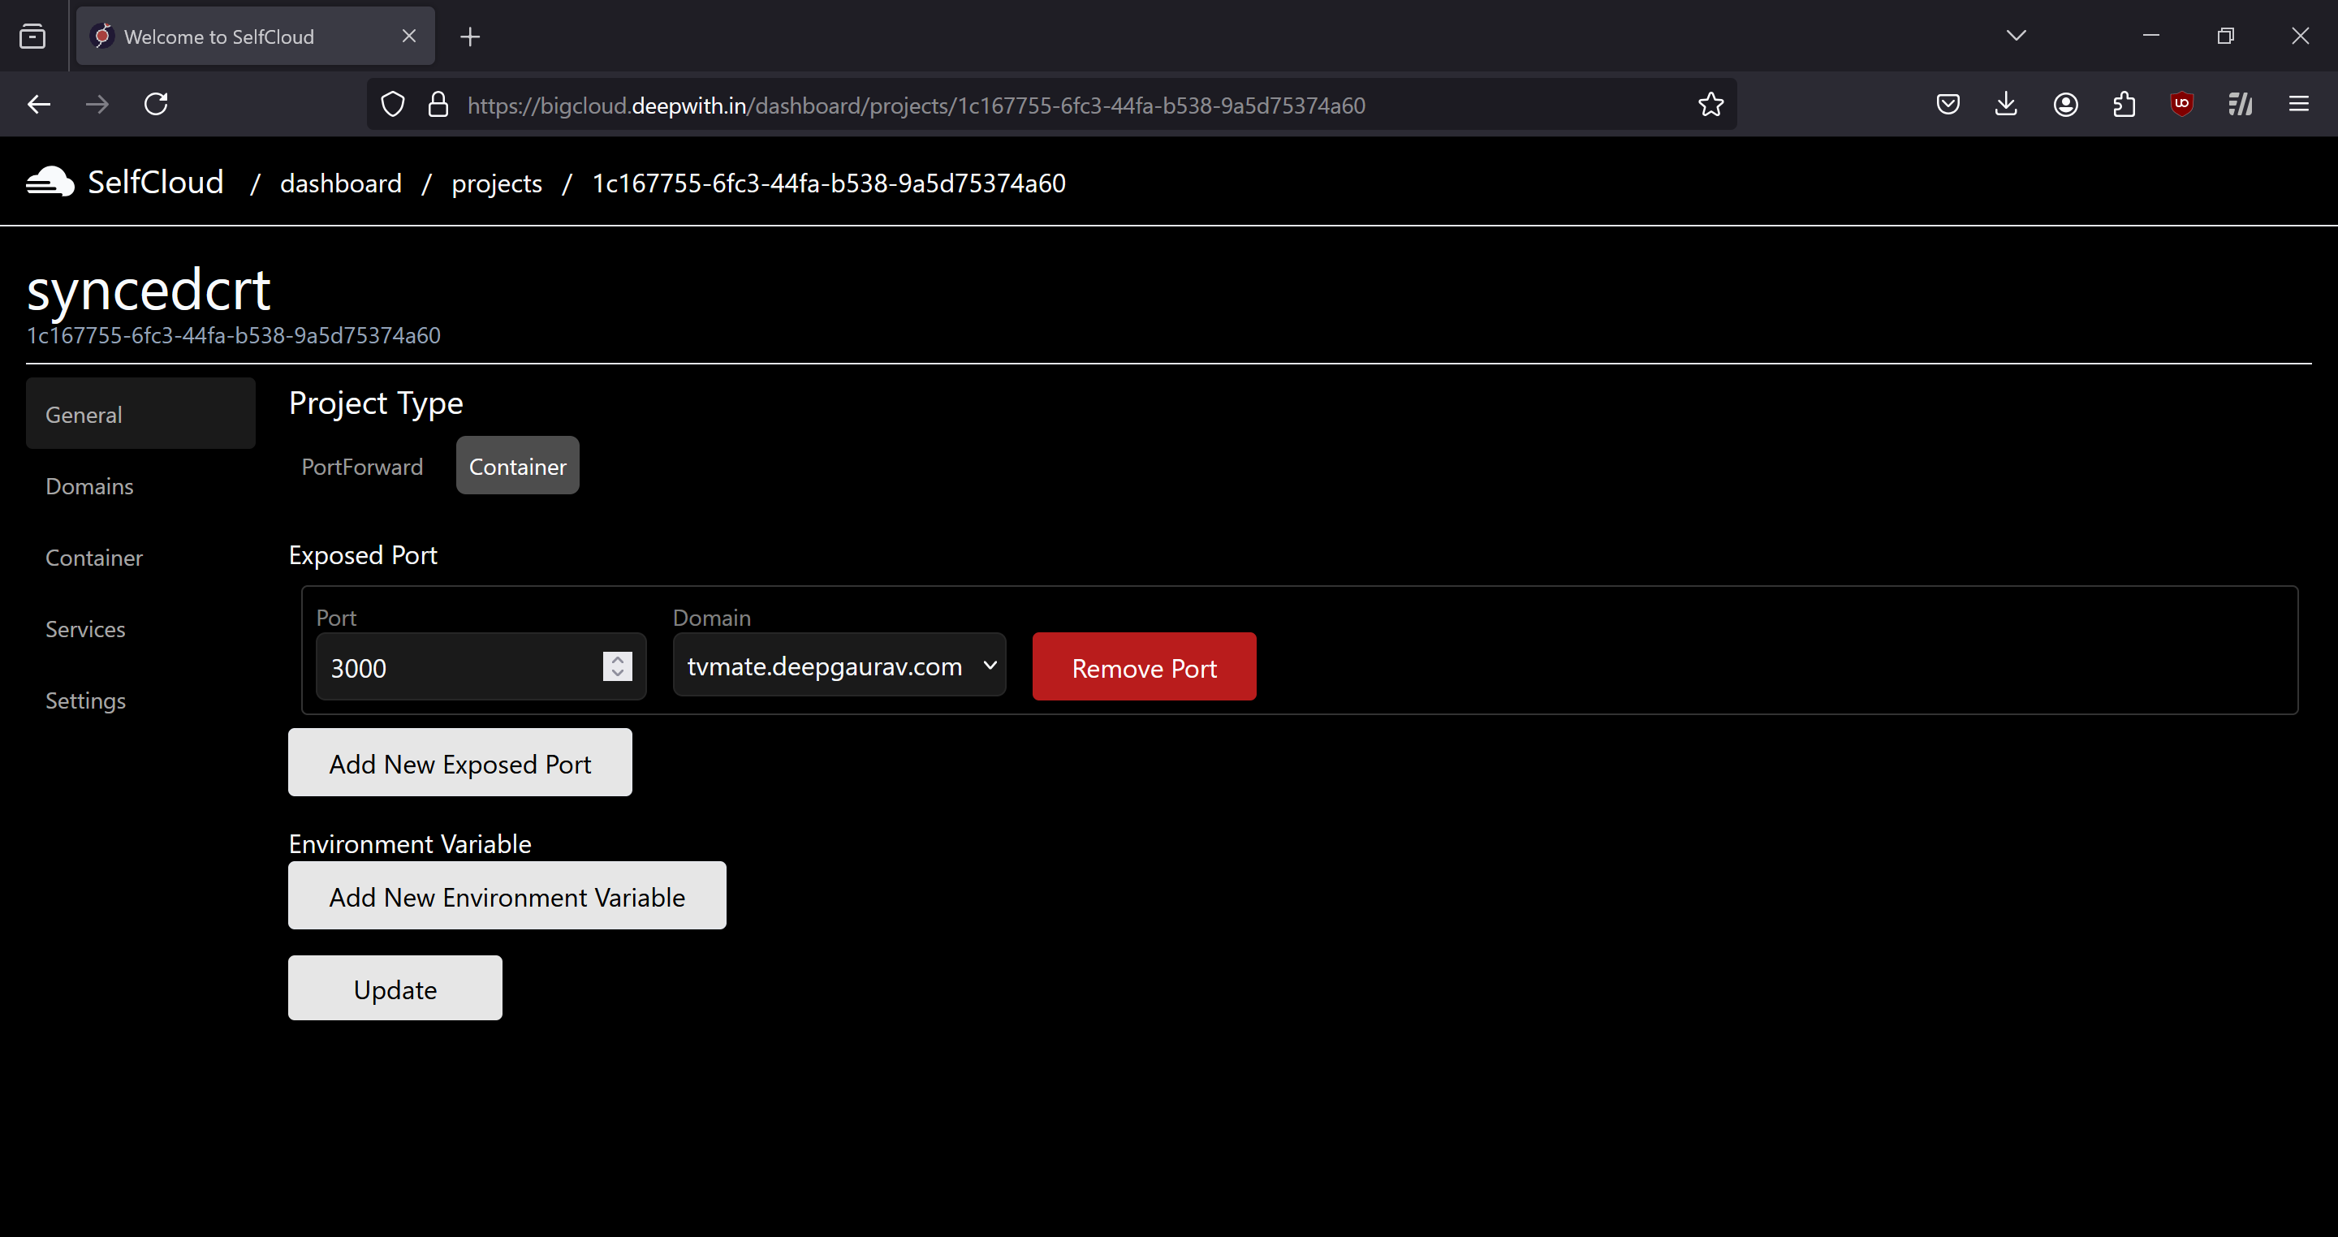Open the Firefox downloads icon
This screenshot has width=2338, height=1237.
click(2006, 105)
